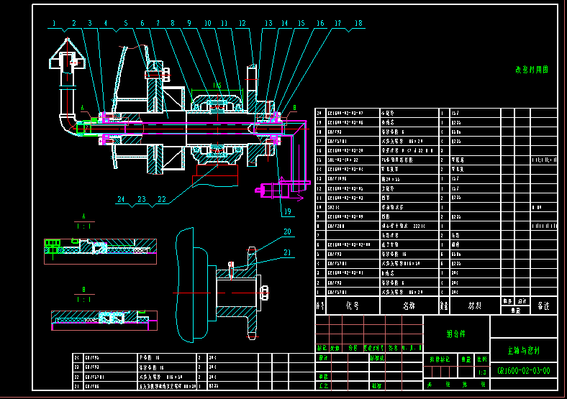The image size is (567, 399).
Task: Select the 115 dimension text
Action: click(217, 86)
